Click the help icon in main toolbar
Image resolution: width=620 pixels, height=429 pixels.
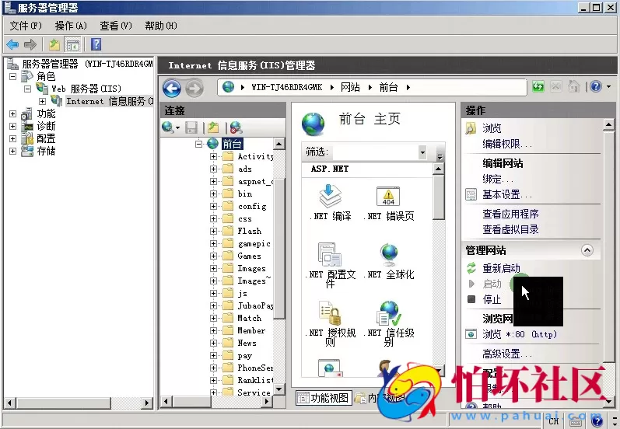pos(96,44)
